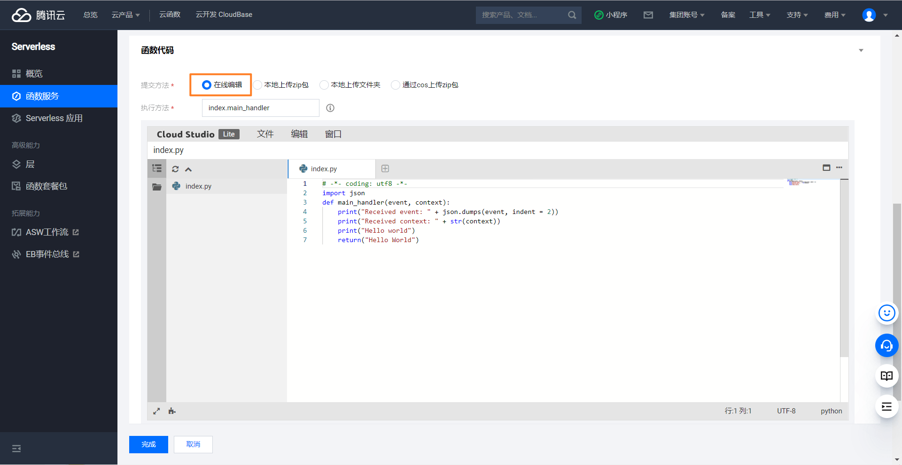This screenshot has width=902, height=465.
Task: Click the add new editor tab icon
Action: [385, 168]
